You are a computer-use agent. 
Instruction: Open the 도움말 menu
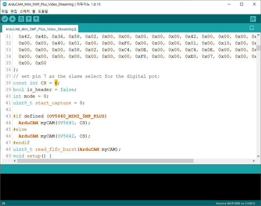click(x=43, y=11)
